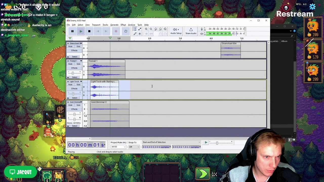
Task: Fit project to width zoom icon
Action: tap(160, 29)
